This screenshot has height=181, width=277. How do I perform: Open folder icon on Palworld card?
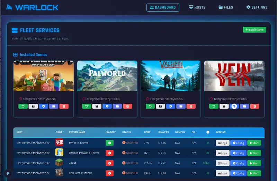click(x=117, y=106)
